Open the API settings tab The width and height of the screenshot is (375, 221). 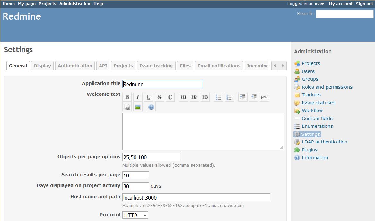tap(103, 66)
